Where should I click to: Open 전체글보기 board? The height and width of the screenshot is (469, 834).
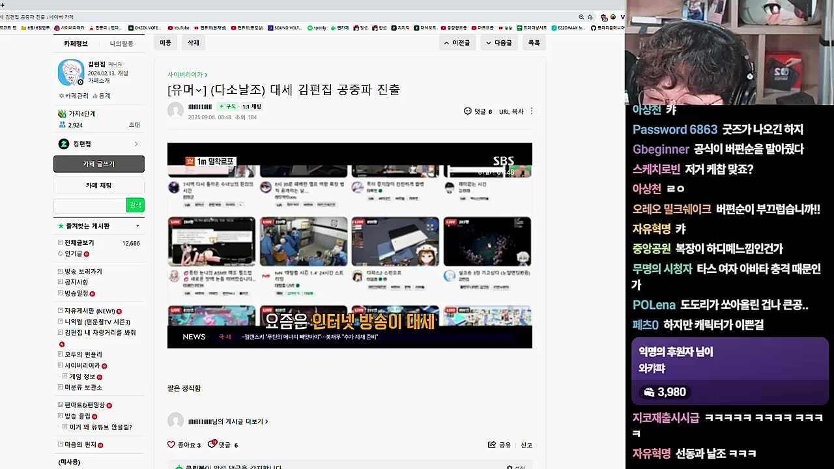[x=79, y=243]
